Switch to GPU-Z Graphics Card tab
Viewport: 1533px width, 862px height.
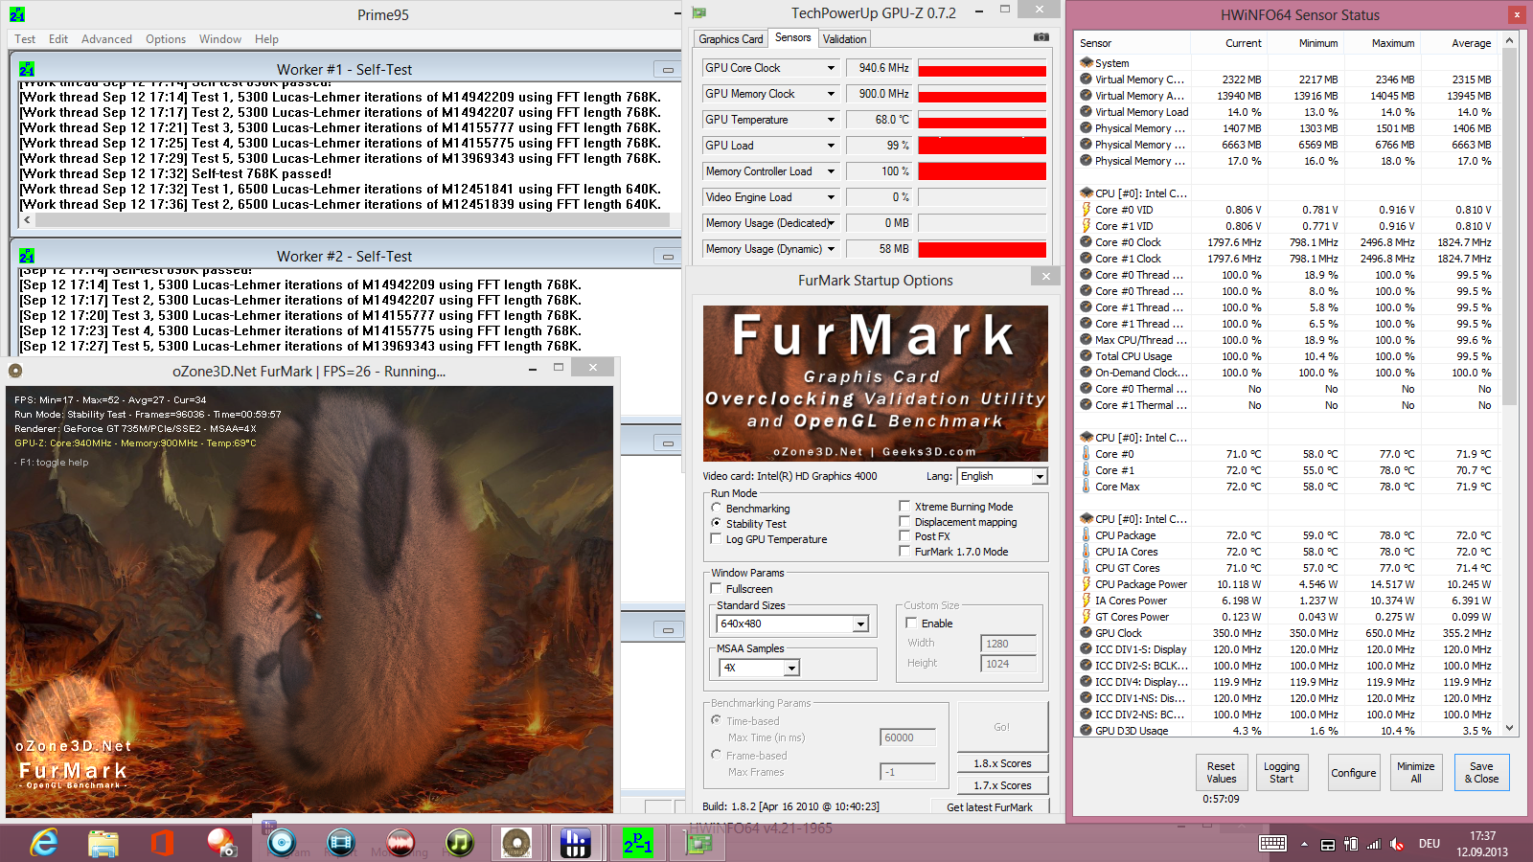click(x=731, y=39)
